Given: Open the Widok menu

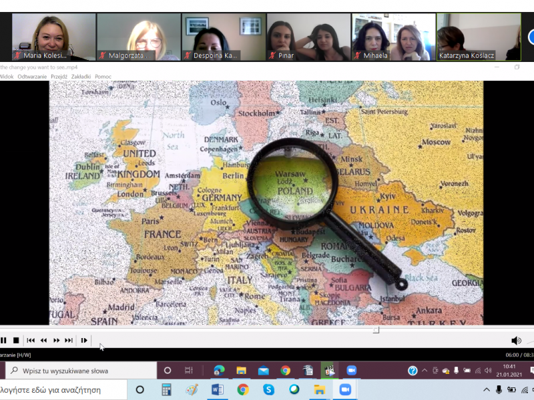Looking at the screenshot, I should (x=6, y=77).
